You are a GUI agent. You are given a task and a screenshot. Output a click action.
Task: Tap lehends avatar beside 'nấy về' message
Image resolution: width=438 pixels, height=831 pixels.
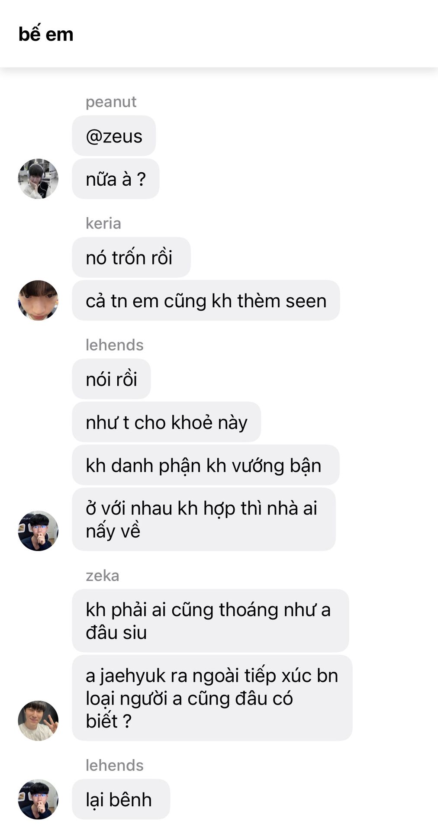(x=38, y=531)
